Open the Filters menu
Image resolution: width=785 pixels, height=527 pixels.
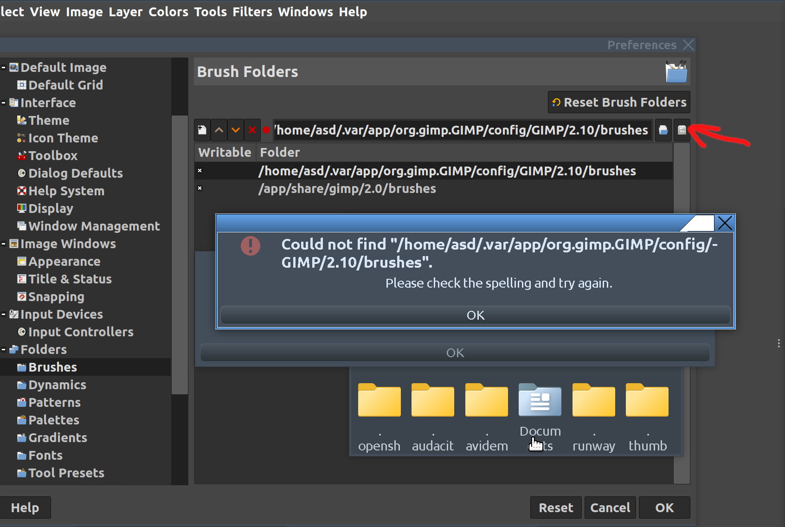pyautogui.click(x=252, y=12)
